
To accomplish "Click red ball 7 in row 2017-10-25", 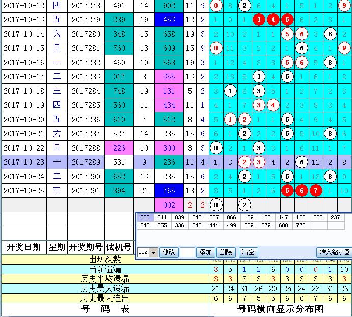I will coord(316,190).
